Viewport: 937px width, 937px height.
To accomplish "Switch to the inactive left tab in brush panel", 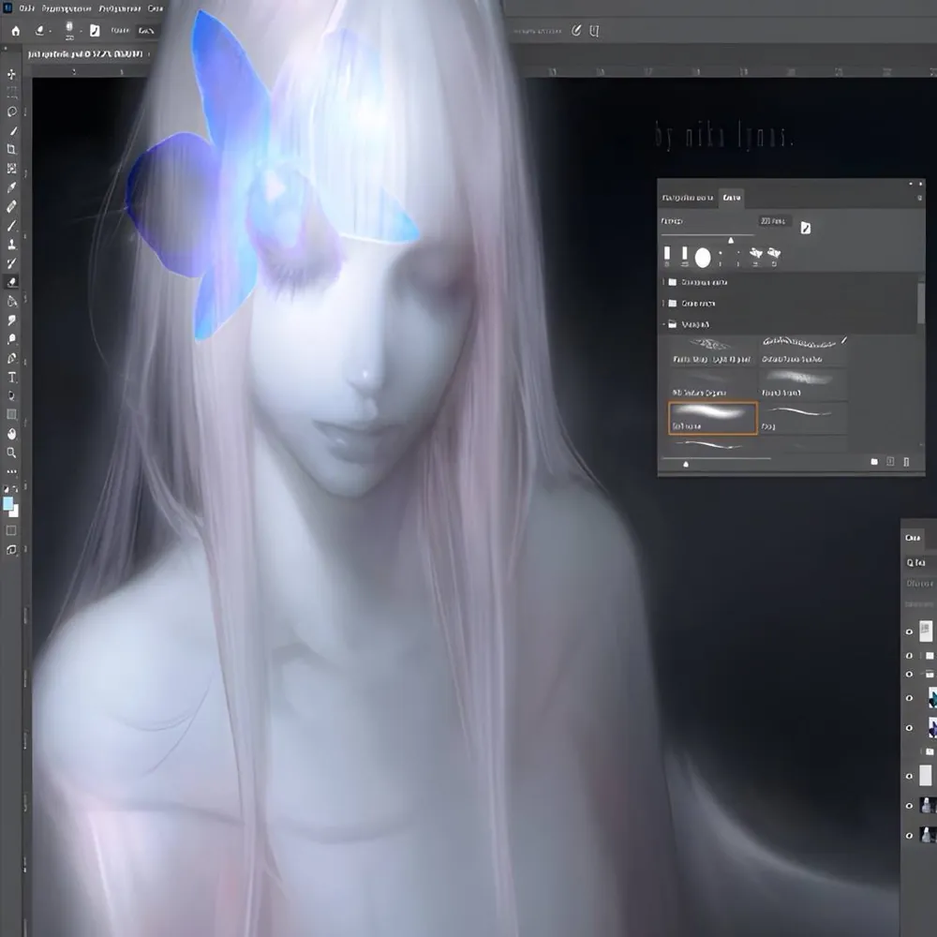I will (687, 197).
